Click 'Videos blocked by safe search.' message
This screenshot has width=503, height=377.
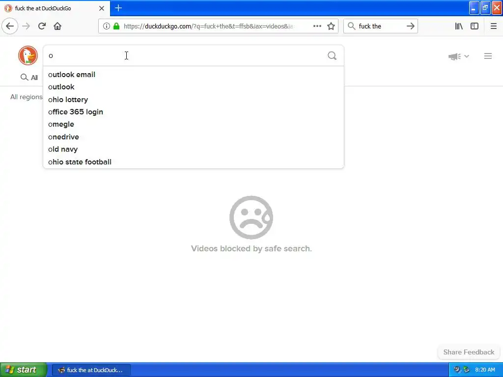[251, 248]
